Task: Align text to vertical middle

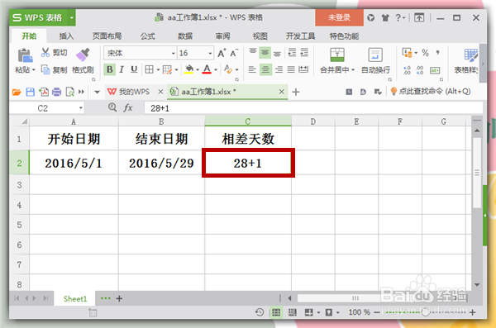Action: [x=265, y=53]
